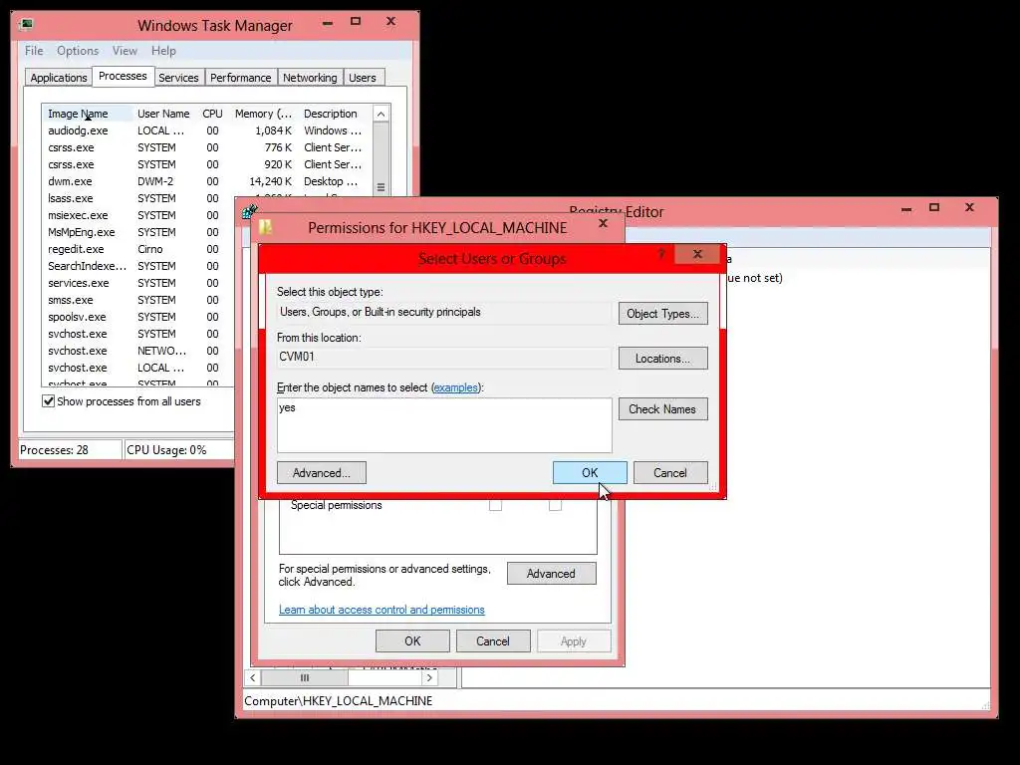The image size is (1020, 765).
Task: Sort processes by Memory column
Action: 263,114
